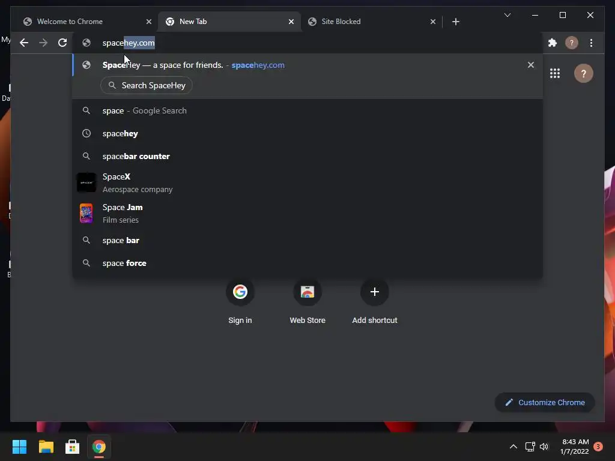Image resolution: width=615 pixels, height=461 pixels.
Task: Pick the spacehey history suggestion
Action: click(x=308, y=134)
